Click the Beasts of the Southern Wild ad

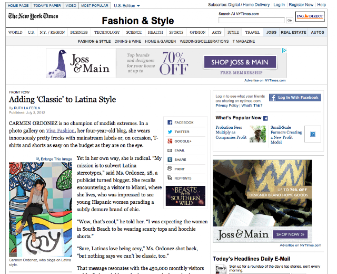click(x=185, y=196)
